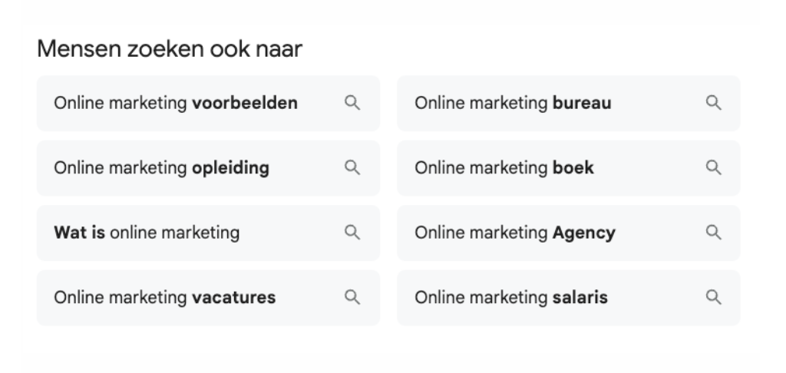Viewport: 786px width, 373px height.
Task: Open the Online marketing Agency text
Action: point(515,233)
